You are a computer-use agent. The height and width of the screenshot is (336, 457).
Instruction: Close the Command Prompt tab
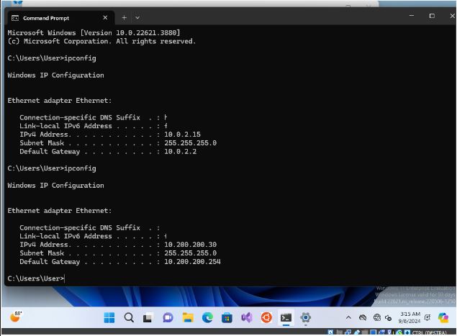coord(105,17)
